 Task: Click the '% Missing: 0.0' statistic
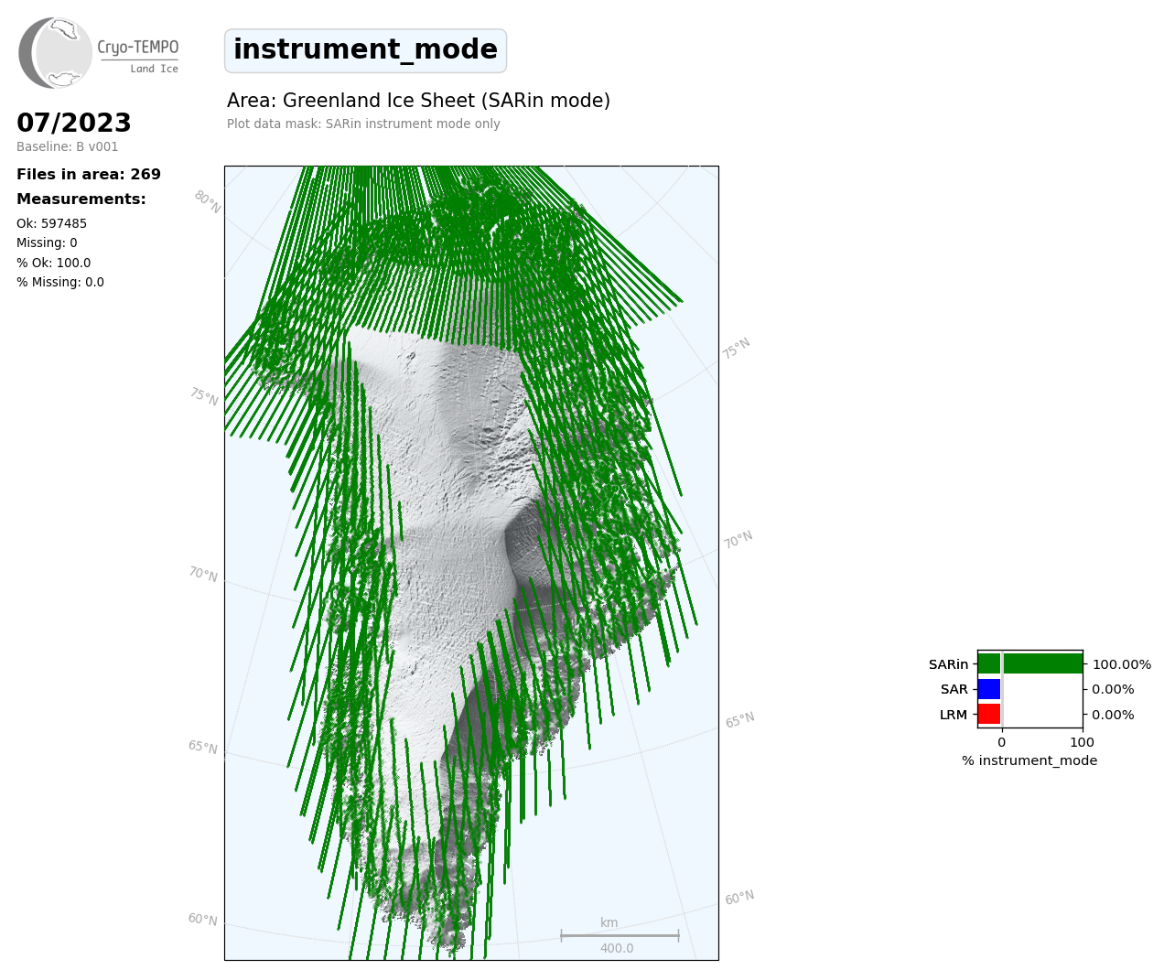(60, 282)
